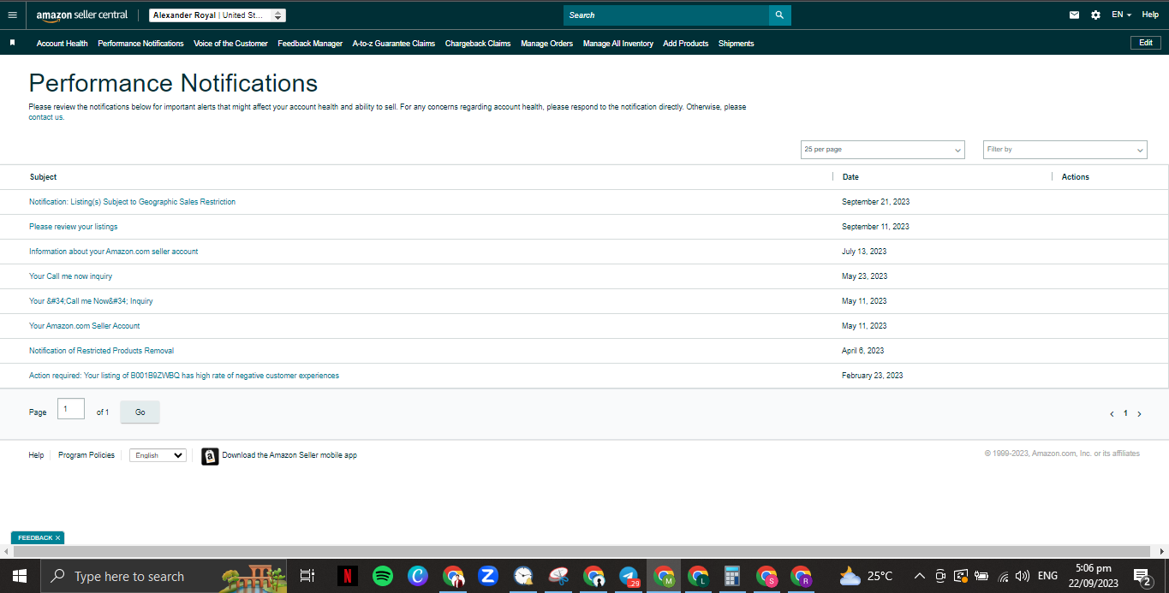Click the Edit button
The width and height of the screenshot is (1169, 593).
coord(1146,43)
